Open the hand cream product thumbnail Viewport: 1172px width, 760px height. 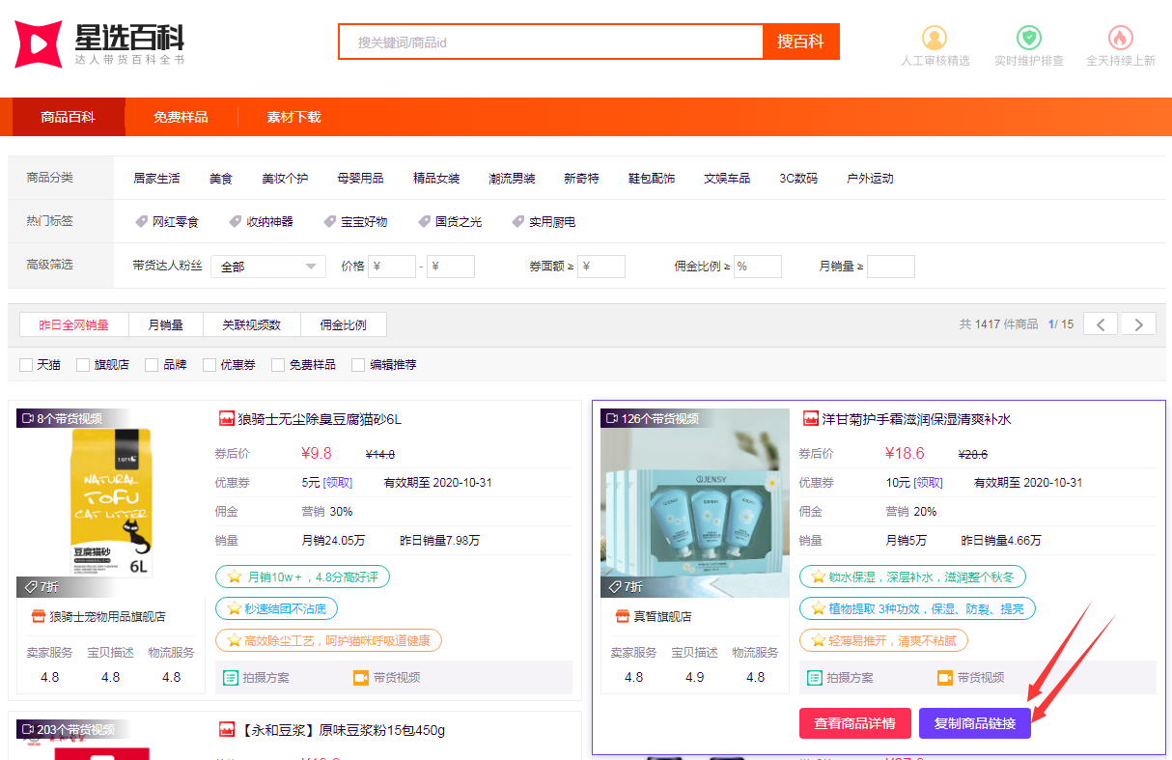[x=694, y=502]
